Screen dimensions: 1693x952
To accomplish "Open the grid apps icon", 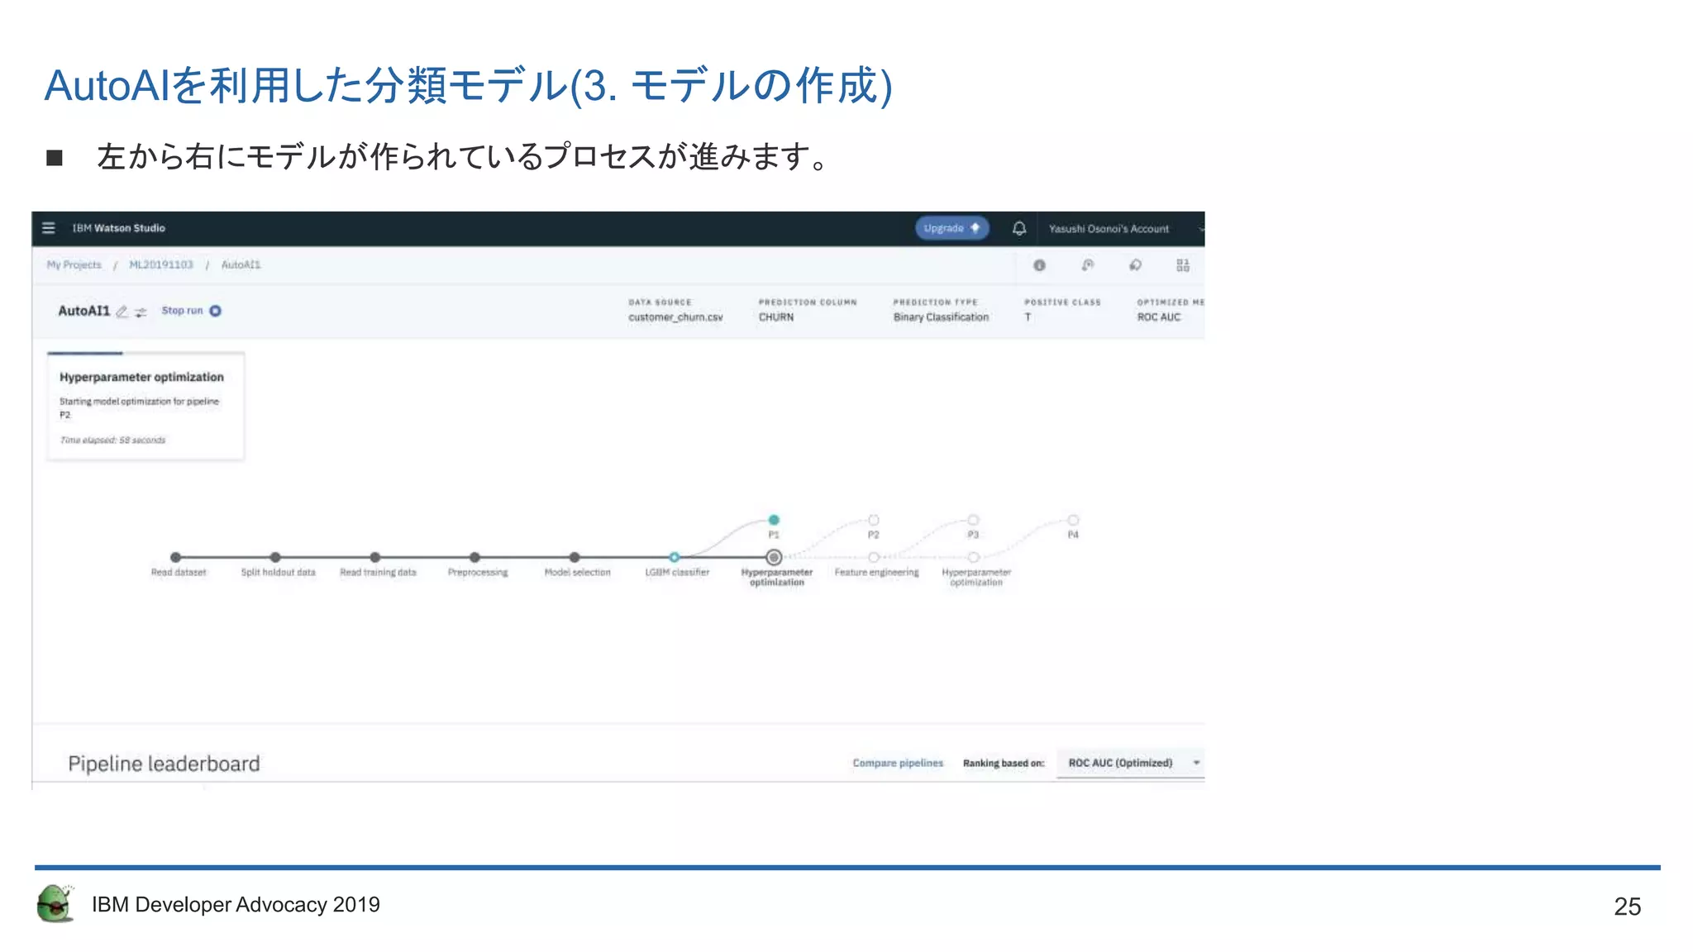I will pyautogui.click(x=1183, y=265).
